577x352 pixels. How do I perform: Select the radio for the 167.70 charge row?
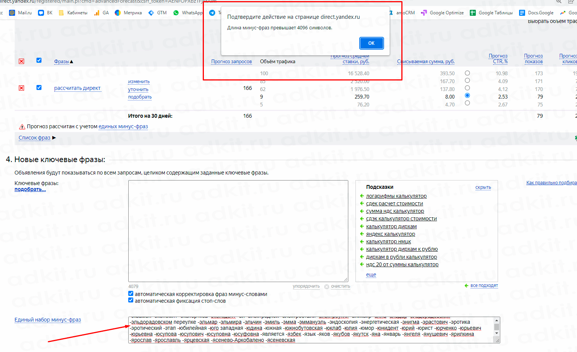point(467,80)
